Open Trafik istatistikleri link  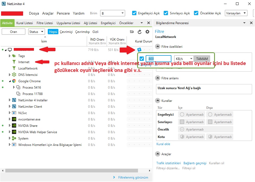point(168,163)
